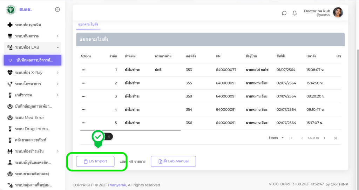Expand the nutrition system submenu arrow
Image resolution: width=359 pixels, height=190 pixels.
point(57,84)
